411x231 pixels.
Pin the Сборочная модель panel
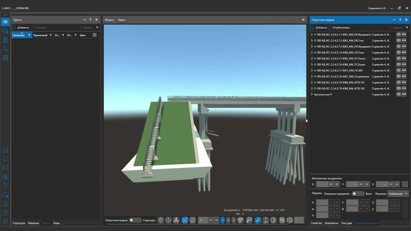400,20
